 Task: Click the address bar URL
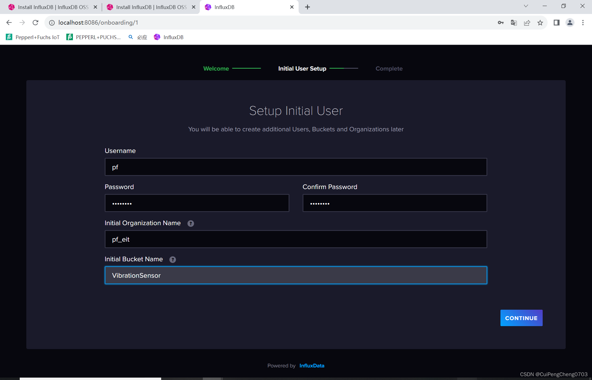click(98, 23)
